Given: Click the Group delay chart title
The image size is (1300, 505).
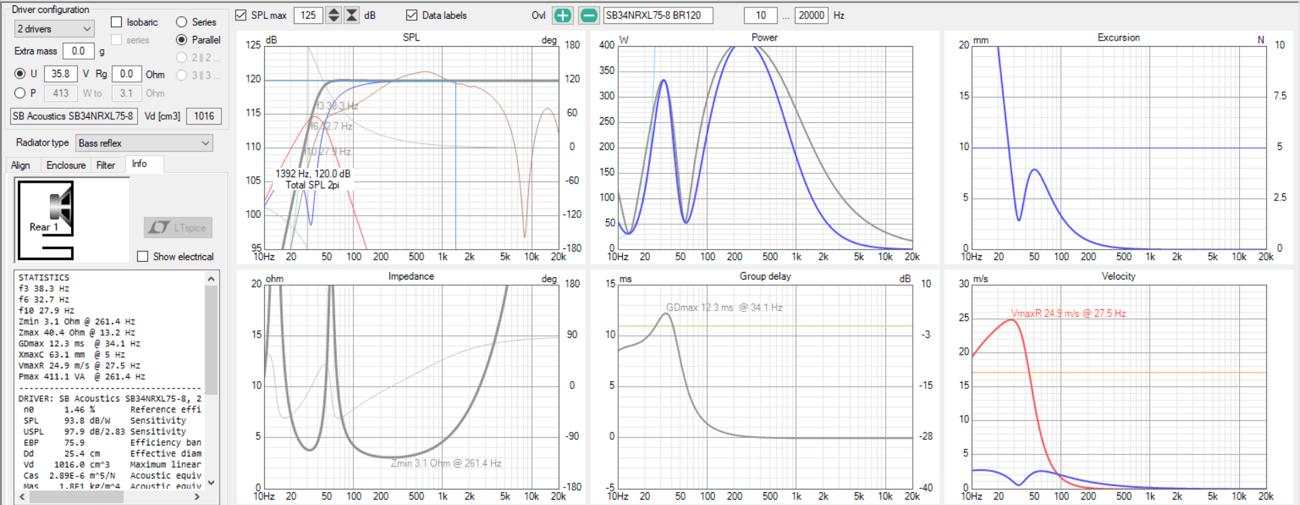Looking at the screenshot, I should [x=765, y=276].
